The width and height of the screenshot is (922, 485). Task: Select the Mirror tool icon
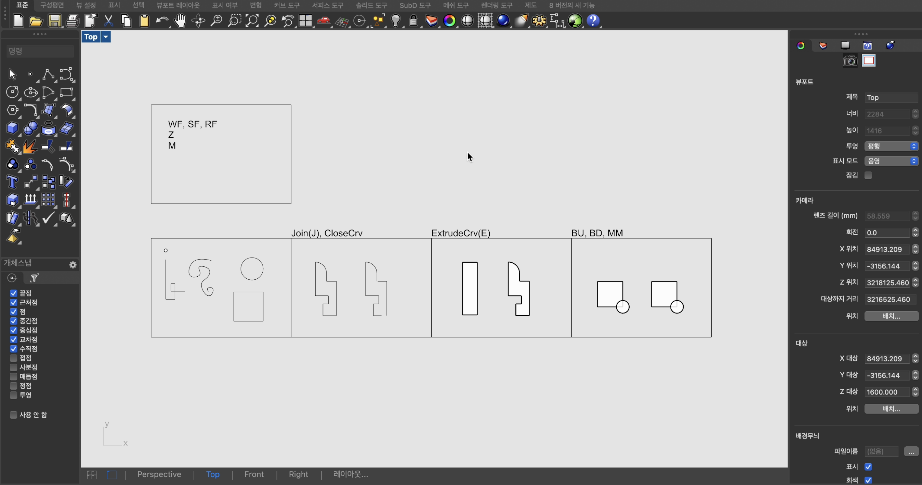click(x=30, y=218)
